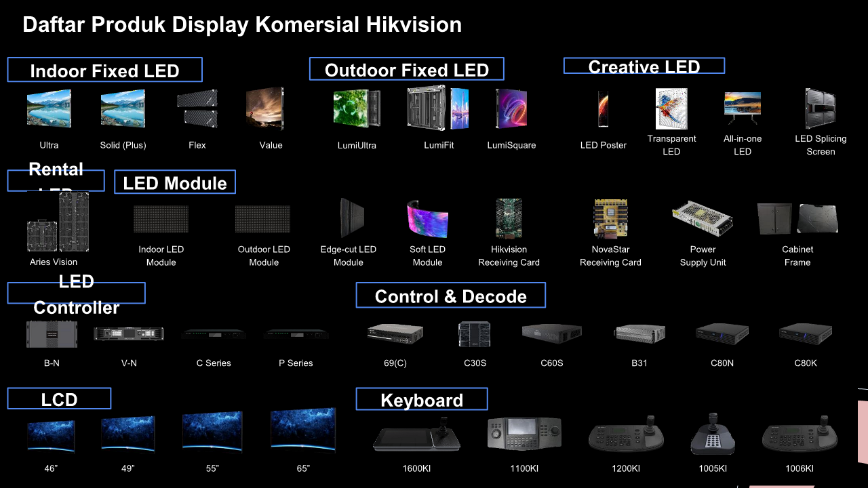Select the Edge-cut LED Module image
868x488 pixels.
pyautogui.click(x=352, y=218)
